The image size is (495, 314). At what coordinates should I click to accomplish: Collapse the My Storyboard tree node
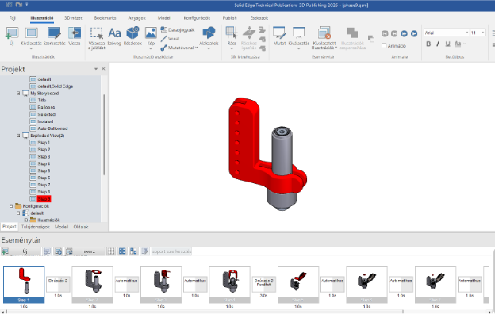[18, 94]
